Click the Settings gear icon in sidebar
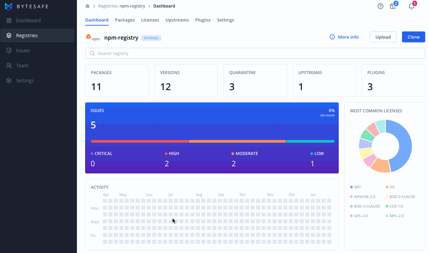This screenshot has height=253, width=429. (x=9, y=81)
